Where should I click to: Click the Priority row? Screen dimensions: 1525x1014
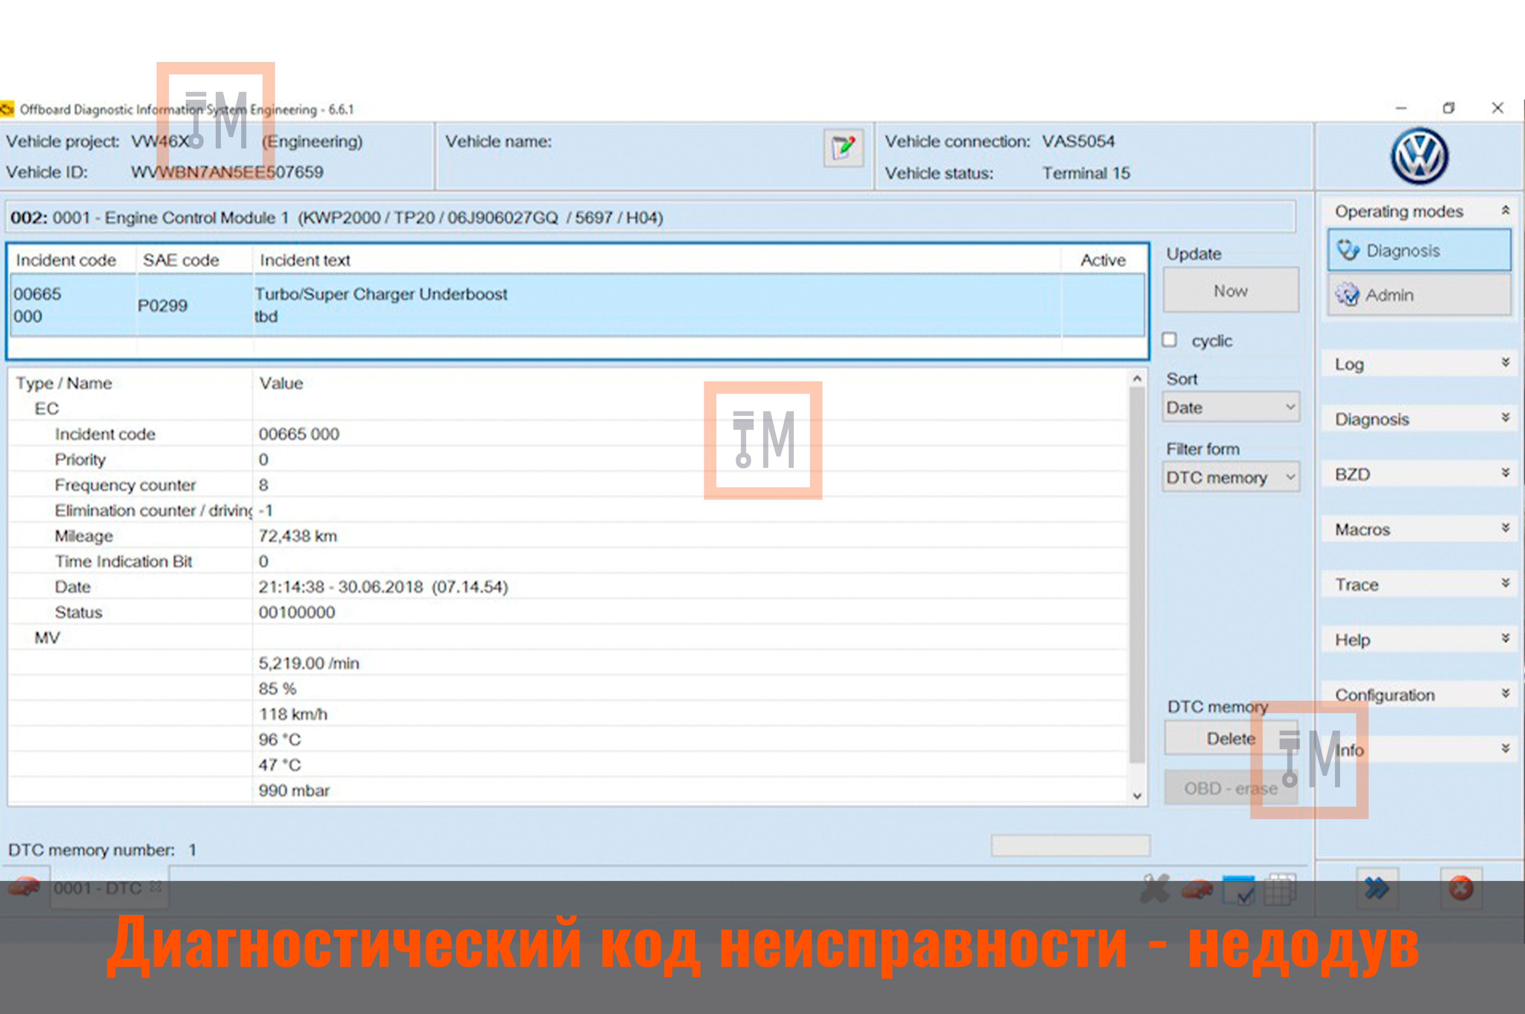tap(568, 460)
